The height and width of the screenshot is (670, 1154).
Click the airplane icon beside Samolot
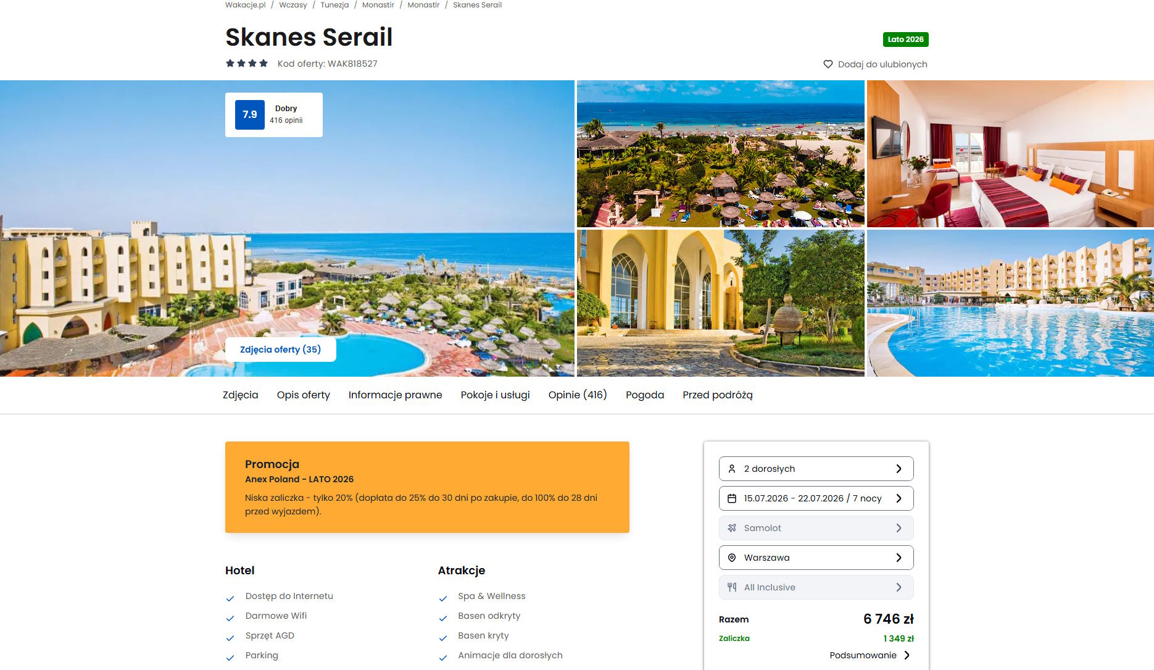pos(732,528)
